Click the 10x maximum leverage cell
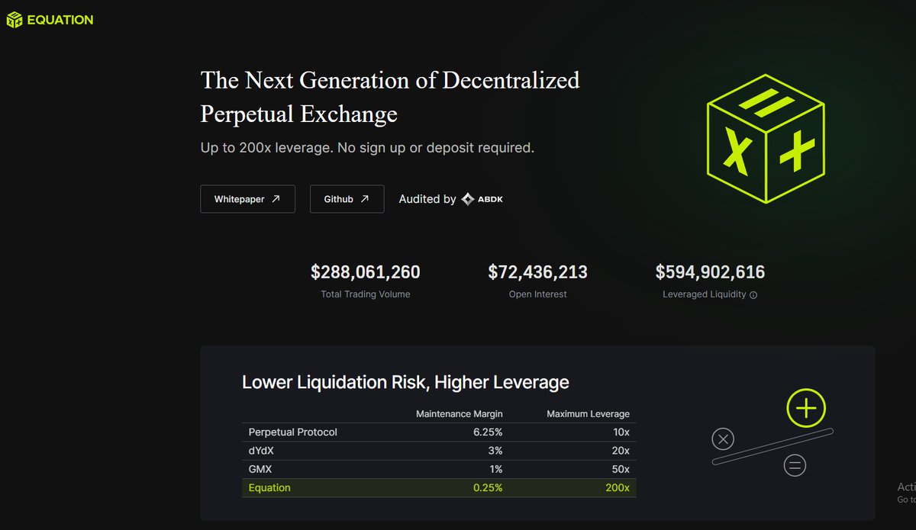Viewport: 916px width, 530px height. click(621, 432)
